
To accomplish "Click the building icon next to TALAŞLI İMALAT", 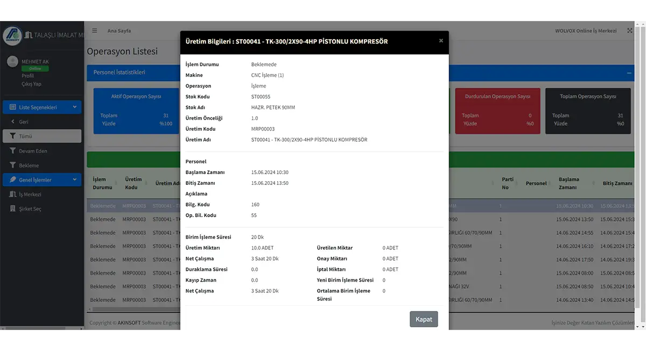I will (x=29, y=35).
